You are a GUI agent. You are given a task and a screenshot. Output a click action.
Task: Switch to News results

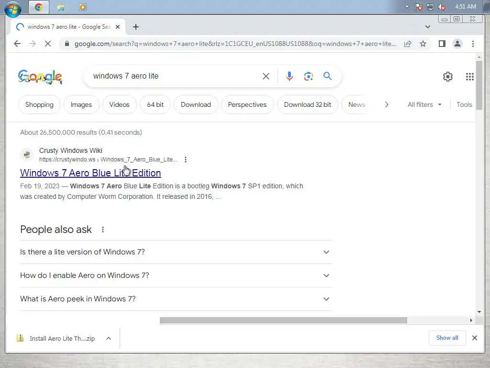coord(356,104)
